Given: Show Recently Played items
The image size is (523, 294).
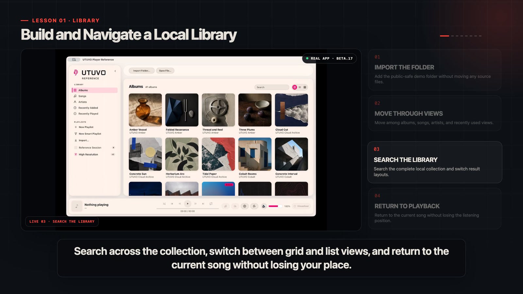Looking at the screenshot, I should pyautogui.click(x=94, y=114).
